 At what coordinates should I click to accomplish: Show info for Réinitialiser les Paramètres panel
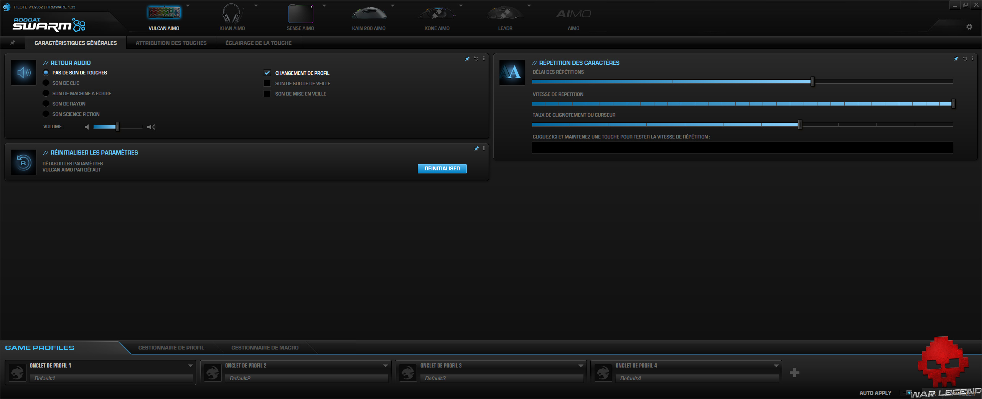point(484,148)
